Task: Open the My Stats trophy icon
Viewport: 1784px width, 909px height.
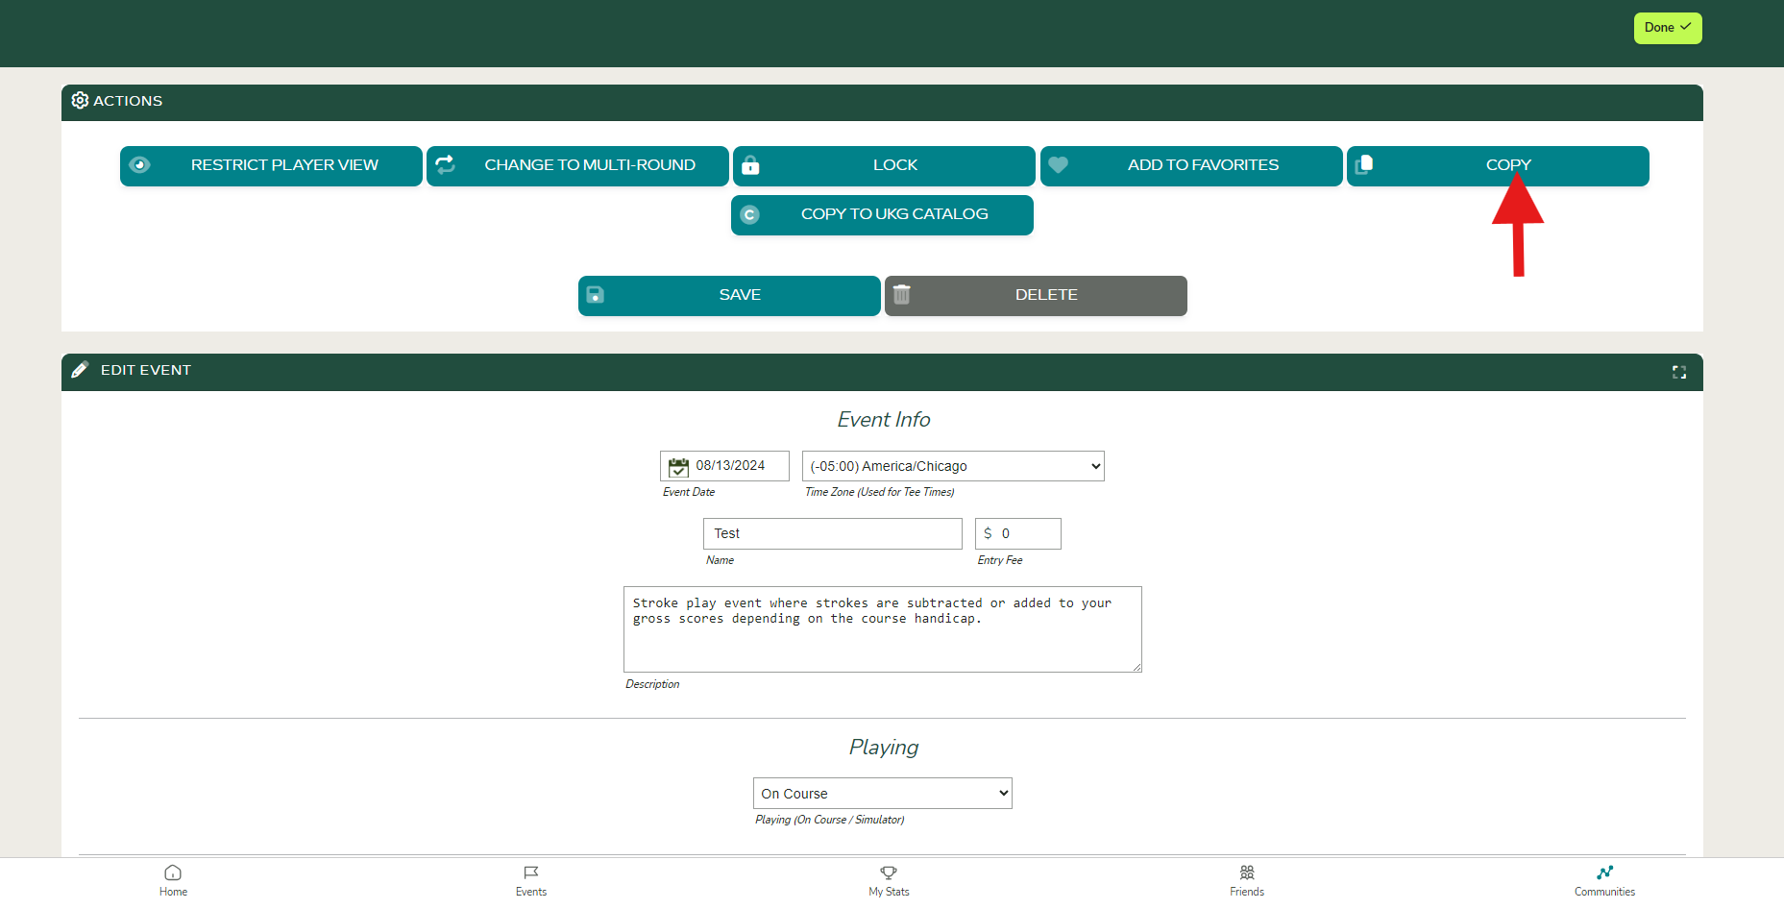Action: click(889, 872)
